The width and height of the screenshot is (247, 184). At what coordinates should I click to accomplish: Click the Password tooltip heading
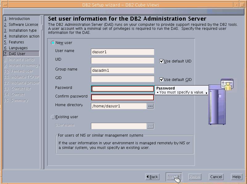165,88
